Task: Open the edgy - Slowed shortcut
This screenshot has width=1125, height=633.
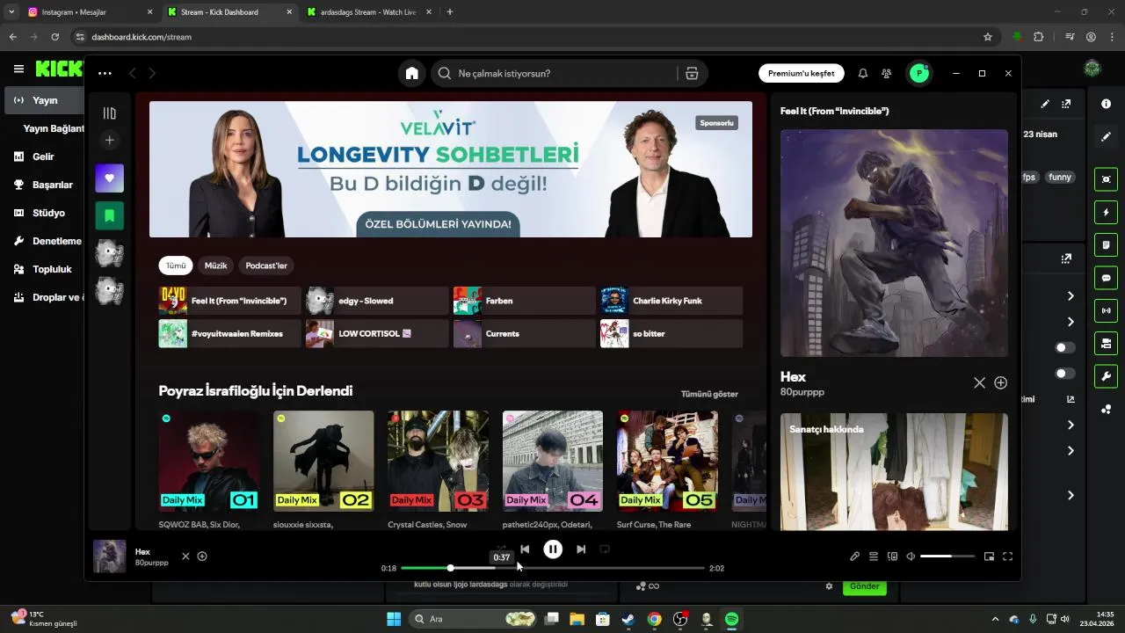Action: coord(377,301)
